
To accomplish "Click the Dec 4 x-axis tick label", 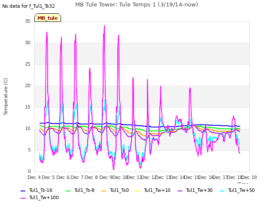I will pos(34,177).
